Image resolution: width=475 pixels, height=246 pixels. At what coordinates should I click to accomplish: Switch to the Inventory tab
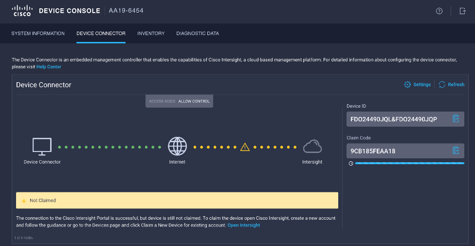point(151,33)
